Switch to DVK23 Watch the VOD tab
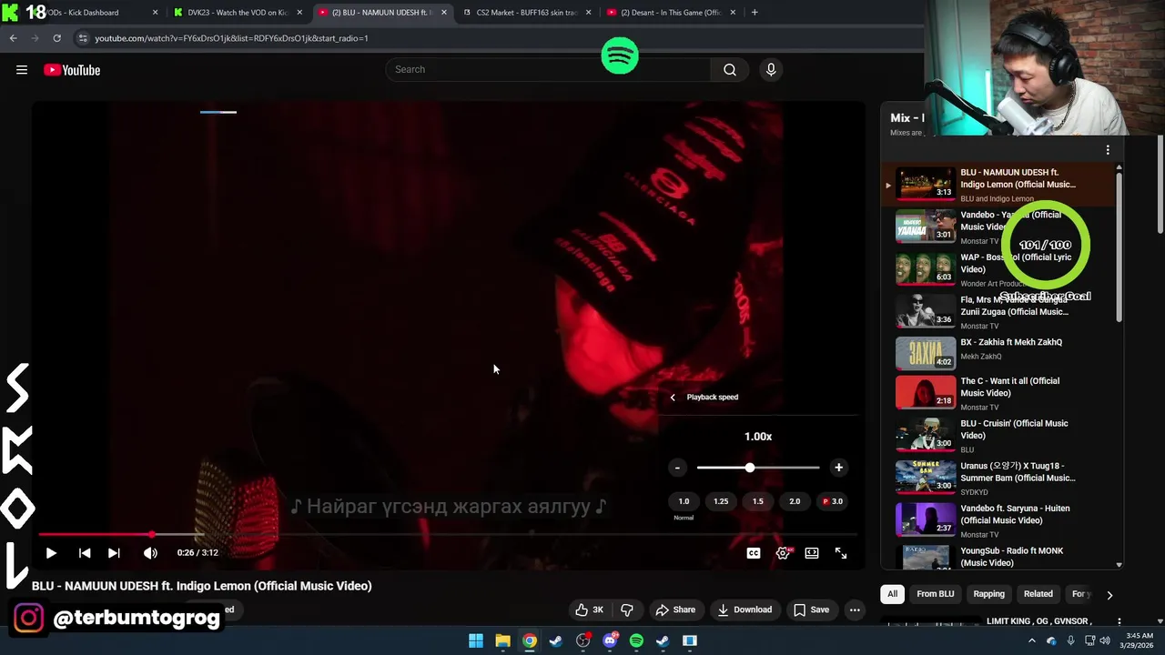 coord(238,13)
